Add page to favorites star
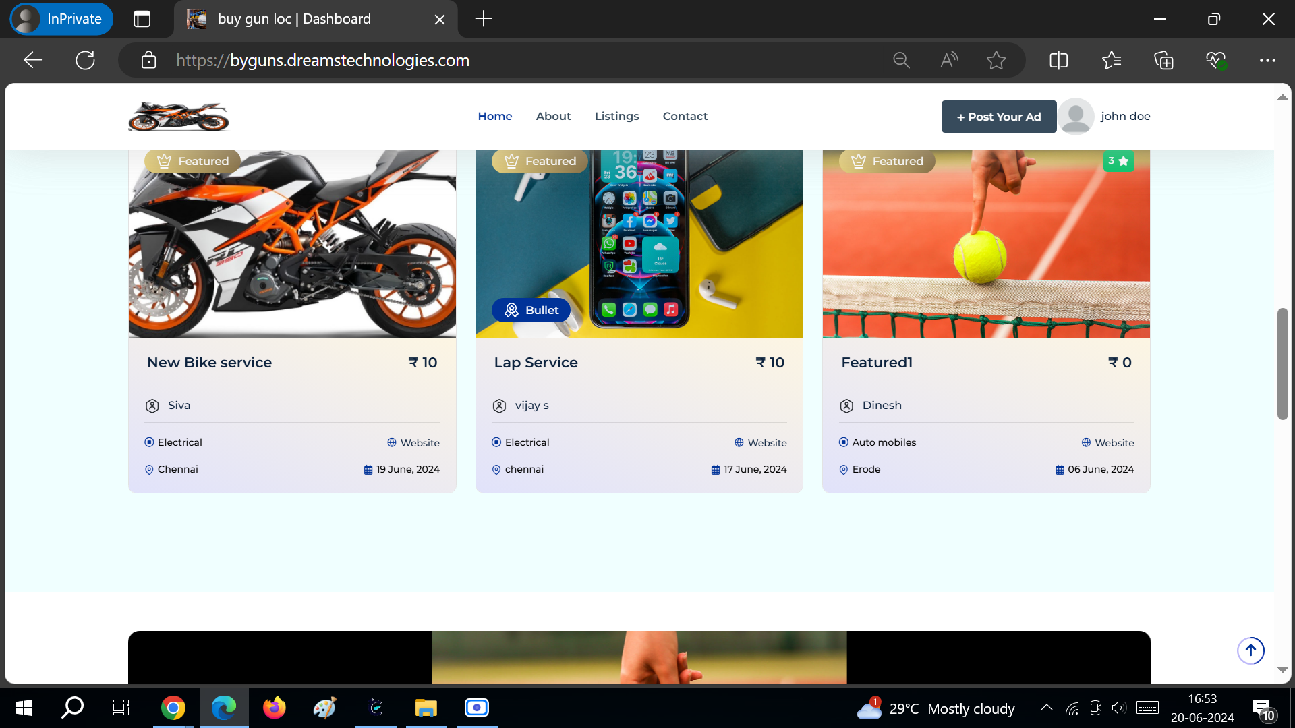Screen dimensions: 1295x728 point(996,60)
